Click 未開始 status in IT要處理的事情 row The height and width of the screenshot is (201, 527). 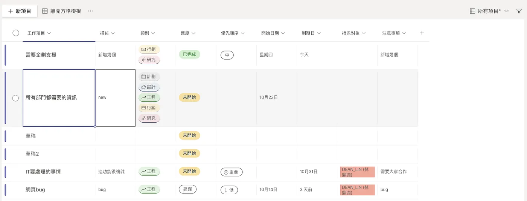[189, 171]
